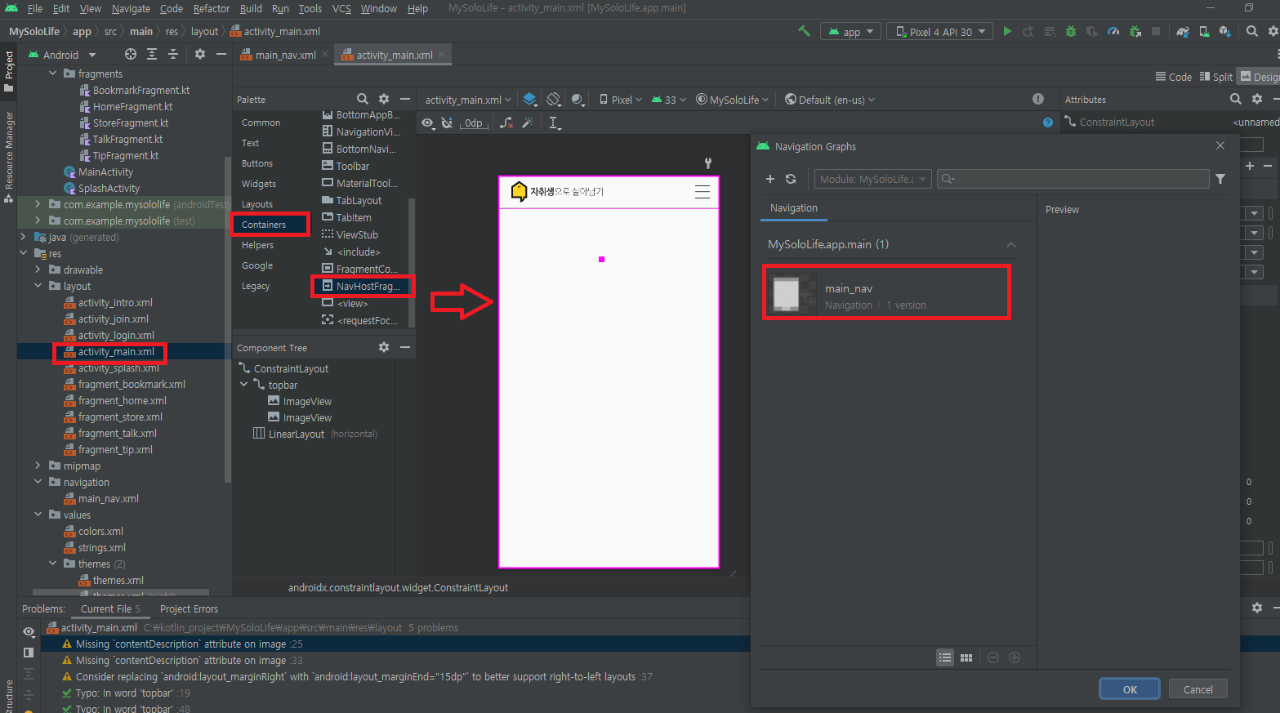
Task: Click Infer Constraints magic wand icon
Action: 529,123
